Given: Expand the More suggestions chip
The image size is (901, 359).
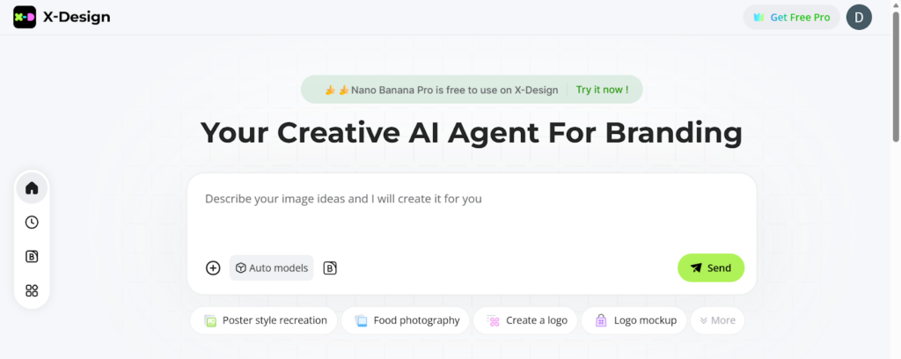Looking at the screenshot, I should pyautogui.click(x=717, y=320).
